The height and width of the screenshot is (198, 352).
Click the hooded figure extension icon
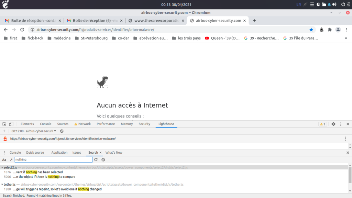click(321, 30)
